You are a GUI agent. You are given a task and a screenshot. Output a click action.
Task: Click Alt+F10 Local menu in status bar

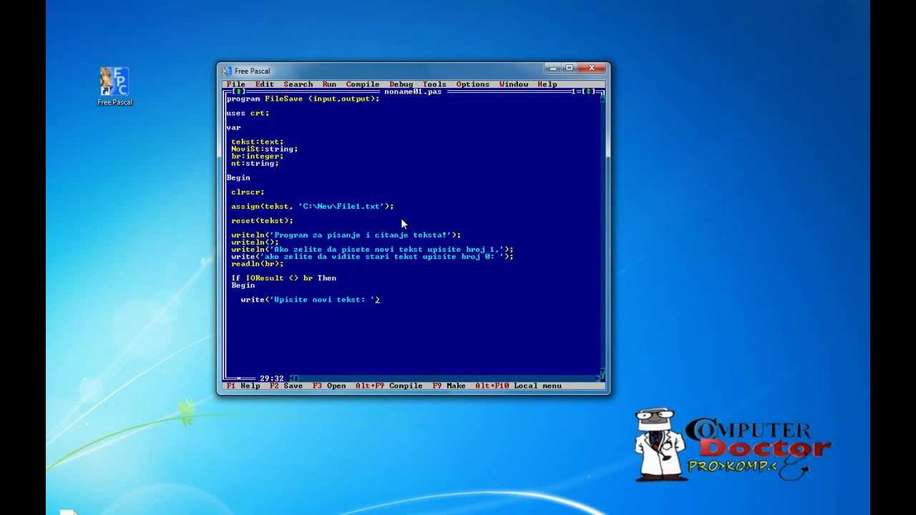(x=518, y=386)
